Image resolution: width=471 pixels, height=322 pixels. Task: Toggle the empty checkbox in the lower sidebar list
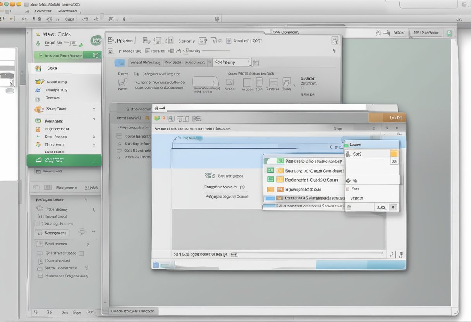point(81,253)
